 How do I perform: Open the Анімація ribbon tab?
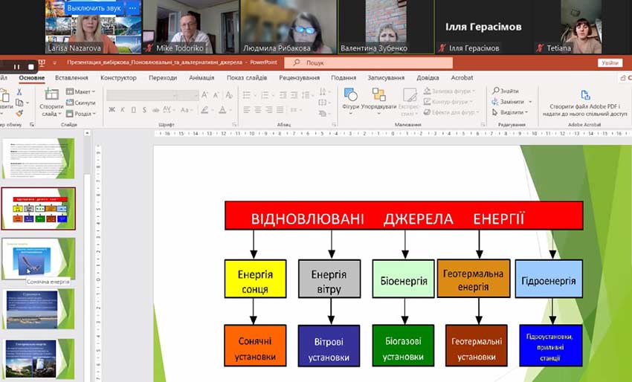coord(201,77)
